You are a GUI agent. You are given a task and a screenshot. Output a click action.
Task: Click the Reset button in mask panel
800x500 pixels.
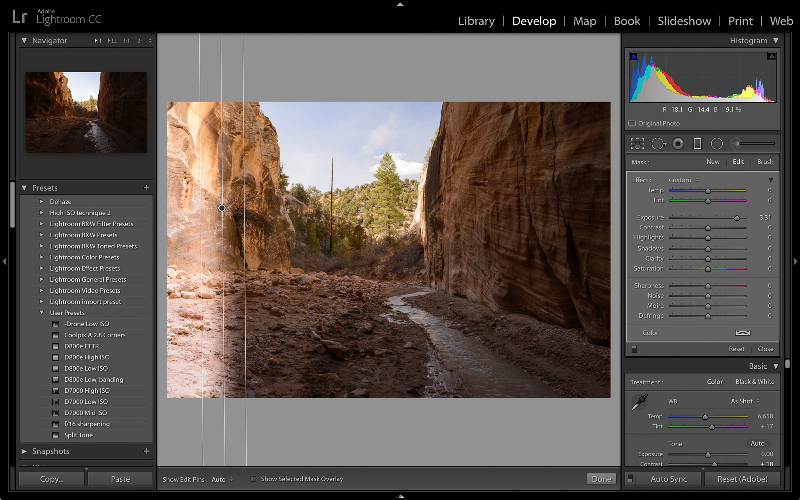[736, 348]
